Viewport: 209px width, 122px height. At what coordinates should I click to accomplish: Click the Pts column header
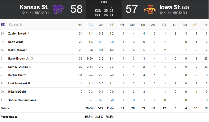tap(206, 25)
